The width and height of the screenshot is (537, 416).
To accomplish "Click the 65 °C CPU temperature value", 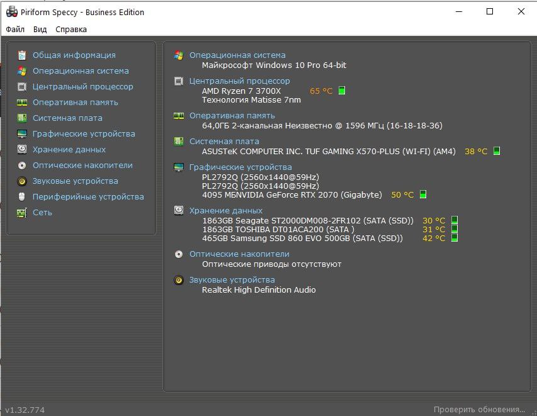I will point(321,91).
